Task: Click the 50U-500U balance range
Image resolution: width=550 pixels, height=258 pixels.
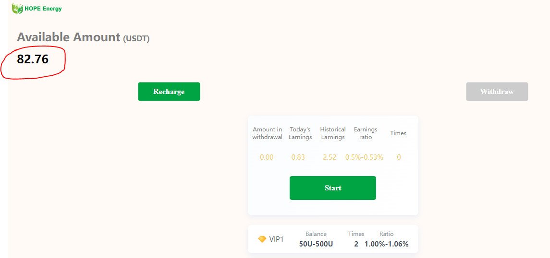Action: (316, 244)
